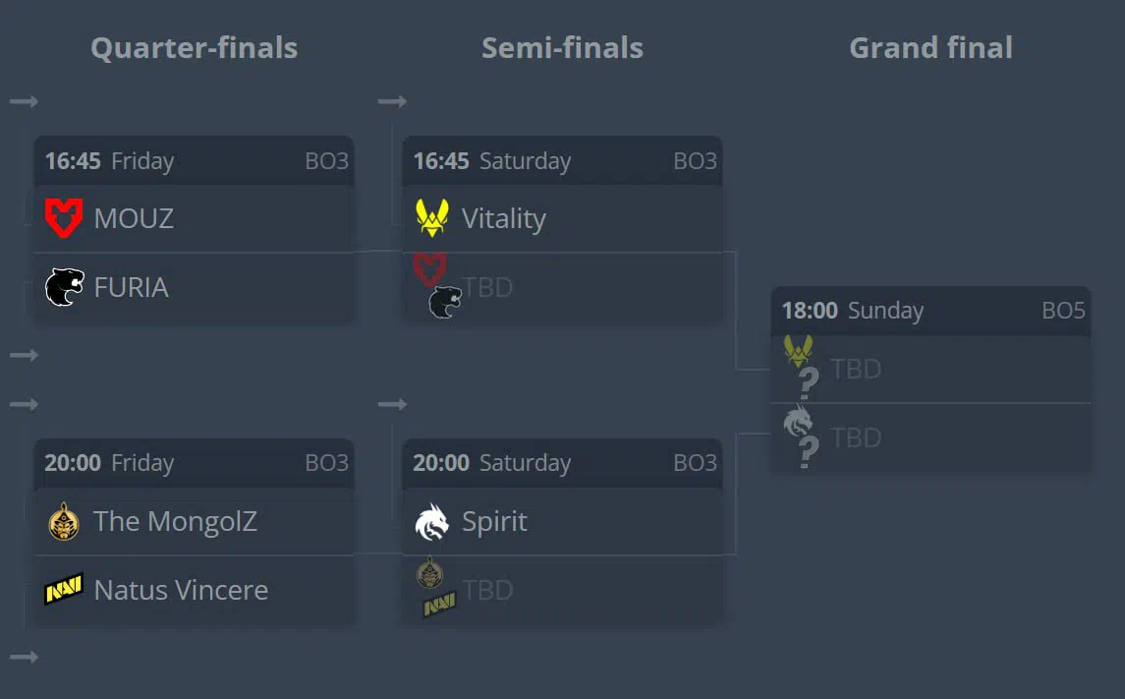This screenshot has width=1125, height=699.
Task: Click faded FURIA logo in semi-final TBD slot
Action: click(445, 302)
